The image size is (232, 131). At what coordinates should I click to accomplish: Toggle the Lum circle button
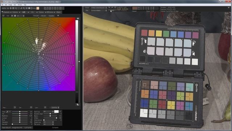click(45, 107)
